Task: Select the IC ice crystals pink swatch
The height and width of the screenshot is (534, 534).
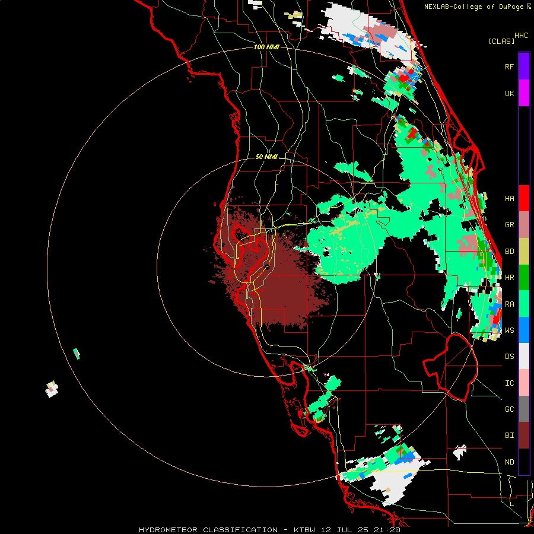Action: [524, 383]
